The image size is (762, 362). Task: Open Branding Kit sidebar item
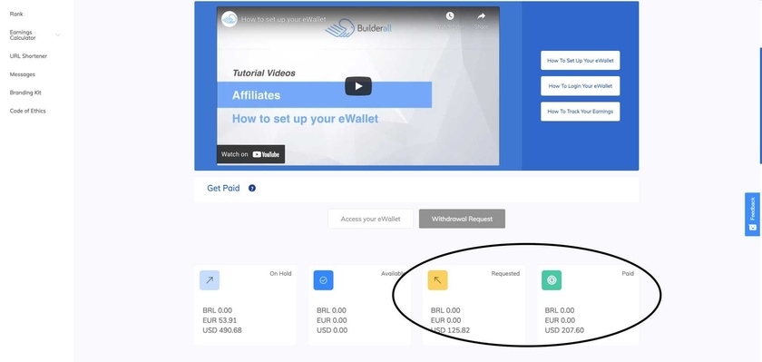coord(25,93)
